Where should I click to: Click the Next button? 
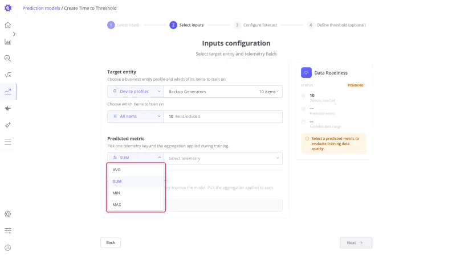(x=356, y=243)
